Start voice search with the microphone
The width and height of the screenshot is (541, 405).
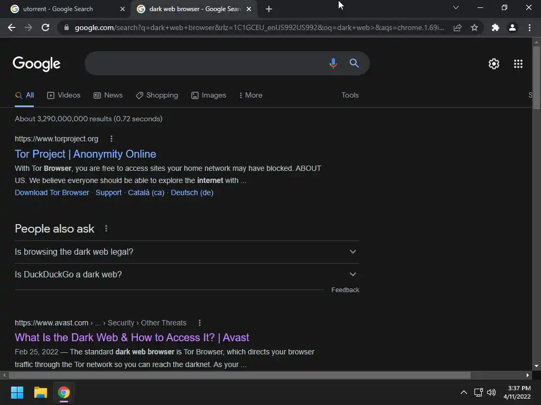[333, 63]
